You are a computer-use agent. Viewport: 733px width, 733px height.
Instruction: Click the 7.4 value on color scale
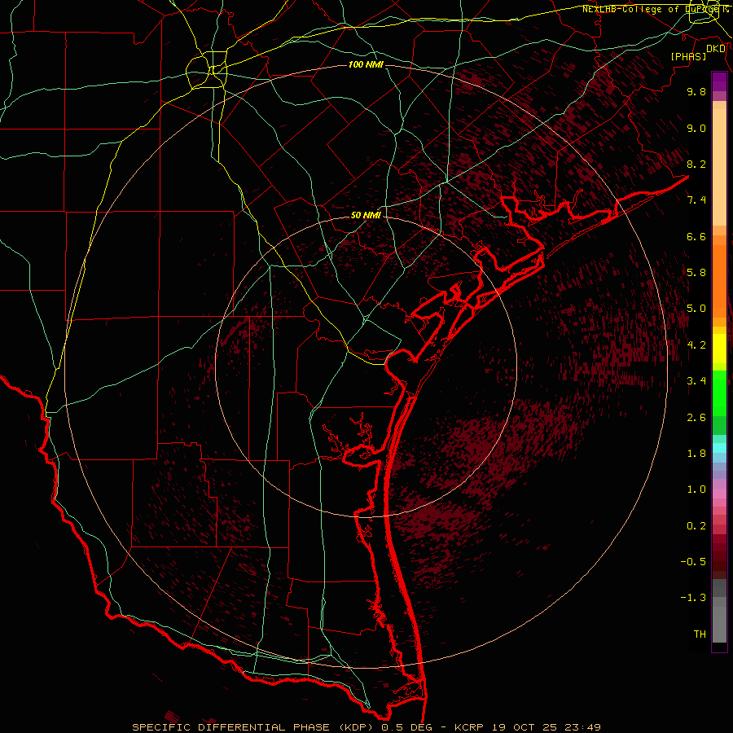[696, 200]
